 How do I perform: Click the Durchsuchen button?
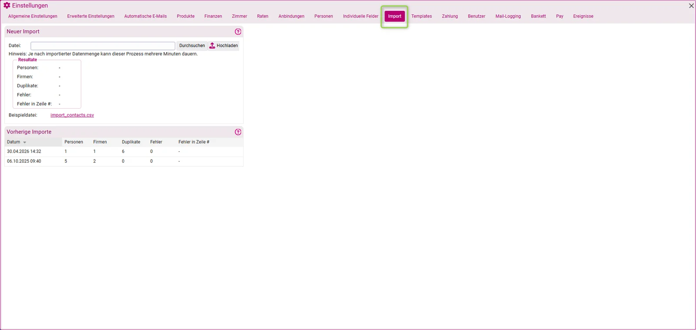coord(192,46)
